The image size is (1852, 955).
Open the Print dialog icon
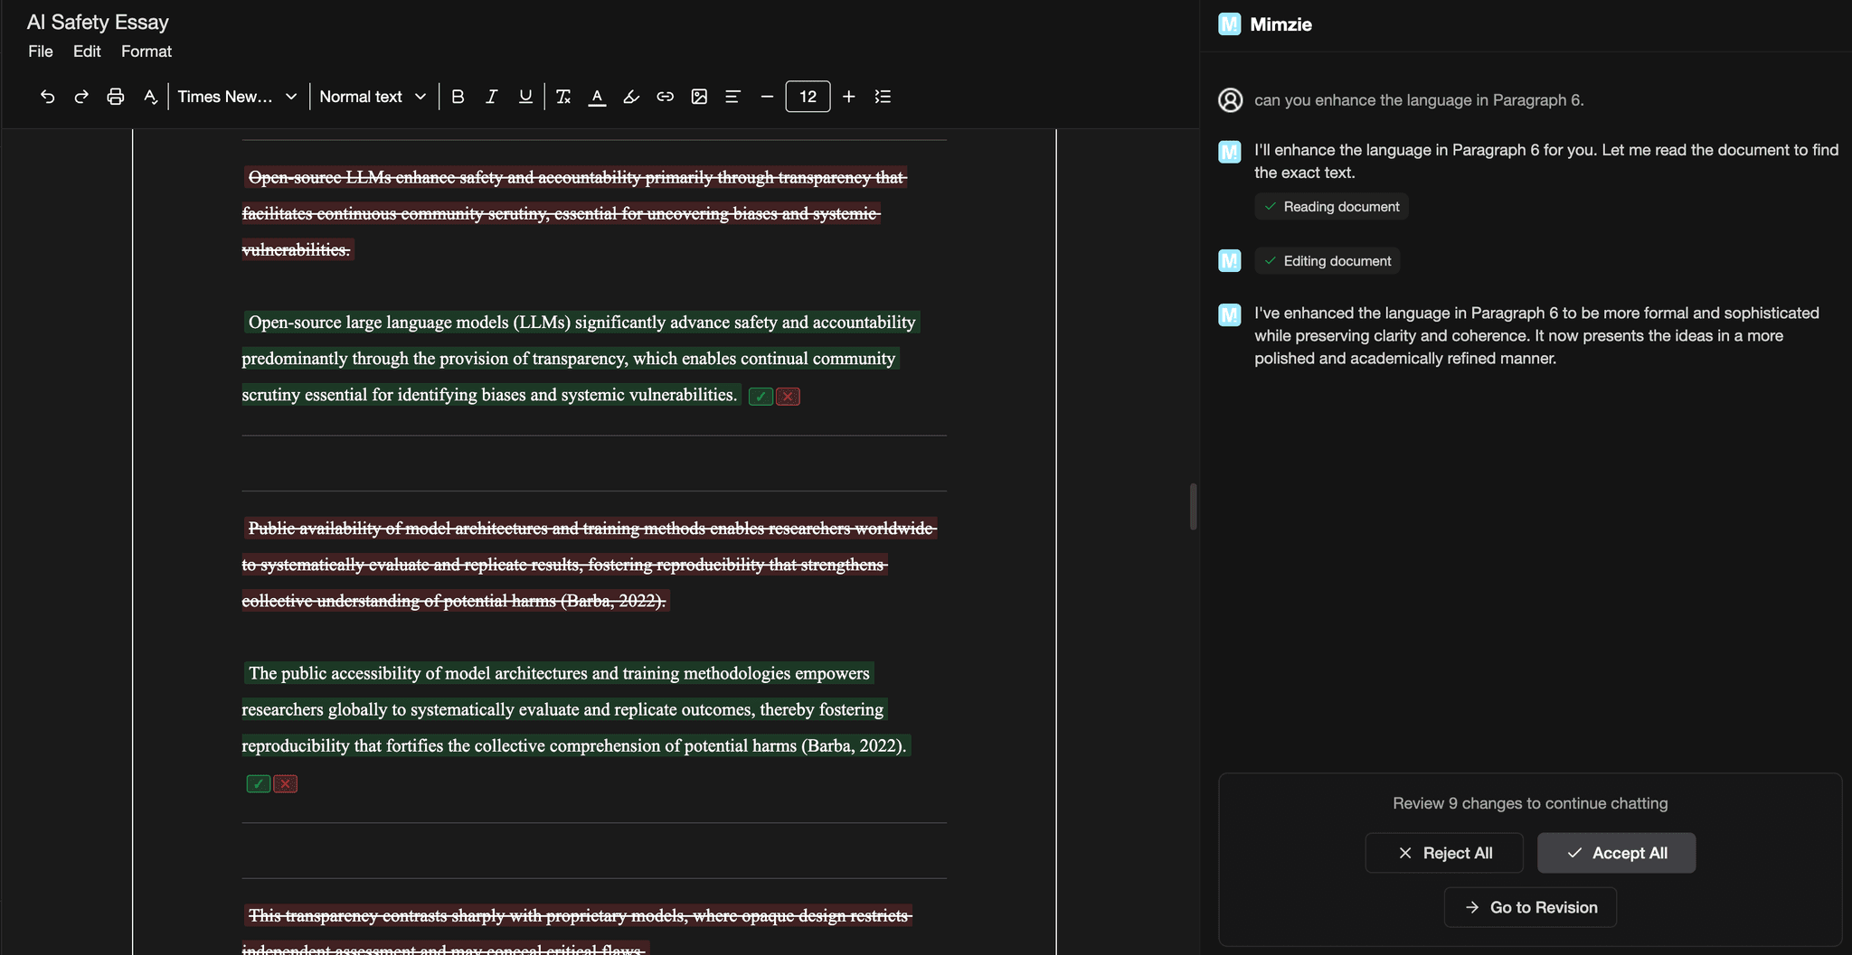[x=115, y=96]
